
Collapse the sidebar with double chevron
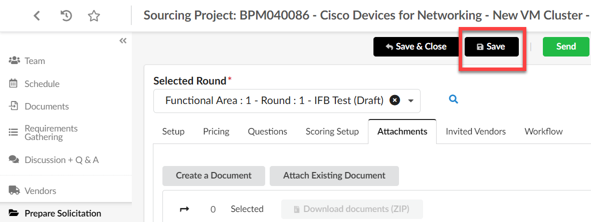tap(123, 40)
